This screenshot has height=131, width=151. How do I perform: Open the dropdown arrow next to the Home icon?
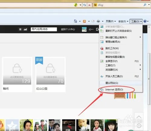click(x=80, y=21)
